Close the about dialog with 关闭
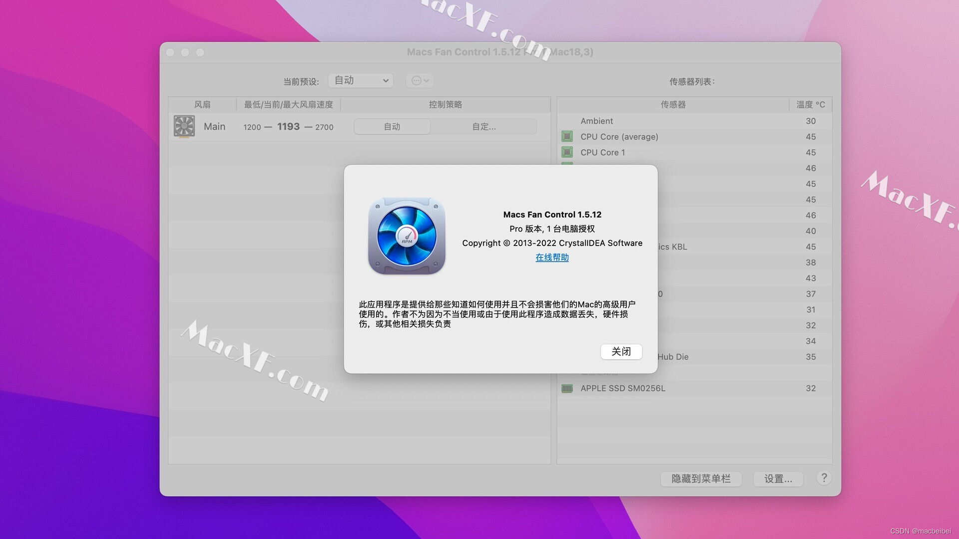The height and width of the screenshot is (539, 959). (621, 352)
